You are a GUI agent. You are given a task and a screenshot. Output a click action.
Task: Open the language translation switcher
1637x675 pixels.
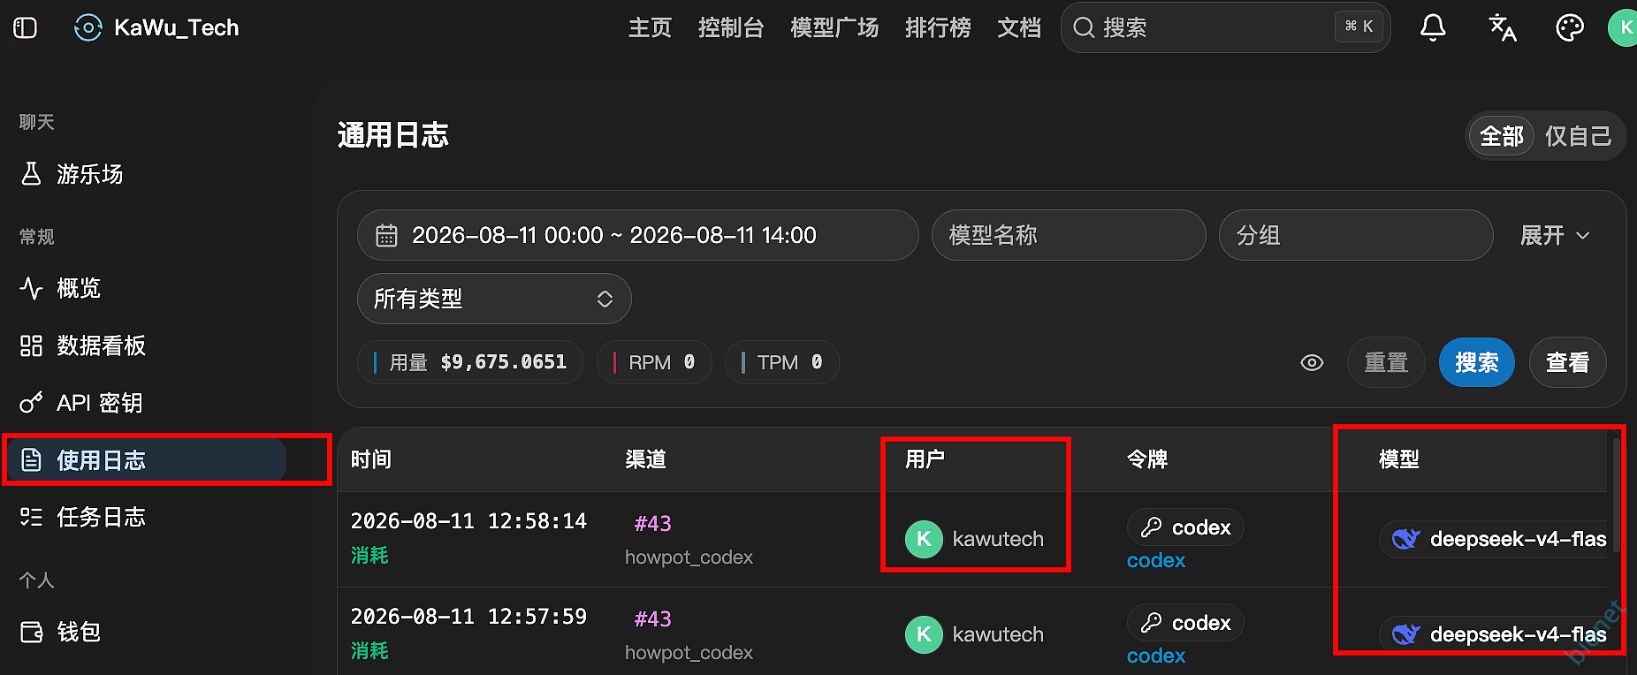tap(1502, 28)
